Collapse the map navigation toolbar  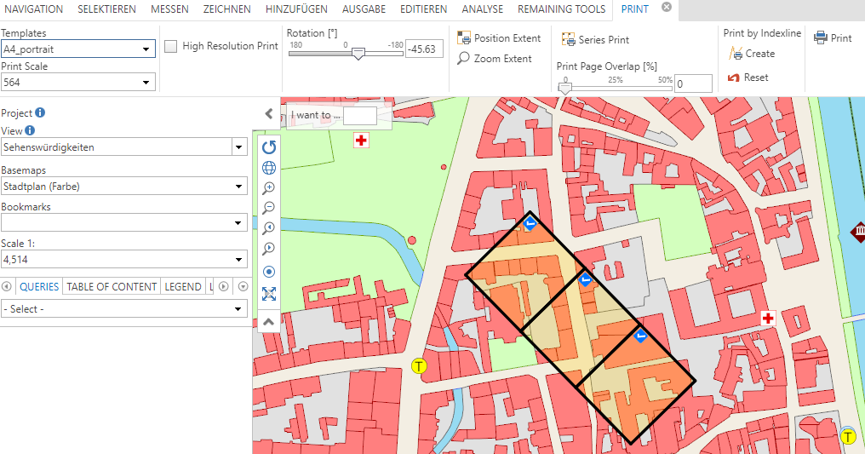coord(269,322)
